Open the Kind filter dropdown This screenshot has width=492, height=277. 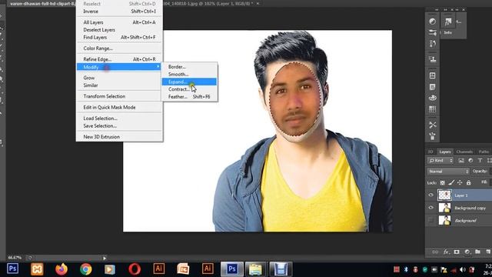point(440,161)
